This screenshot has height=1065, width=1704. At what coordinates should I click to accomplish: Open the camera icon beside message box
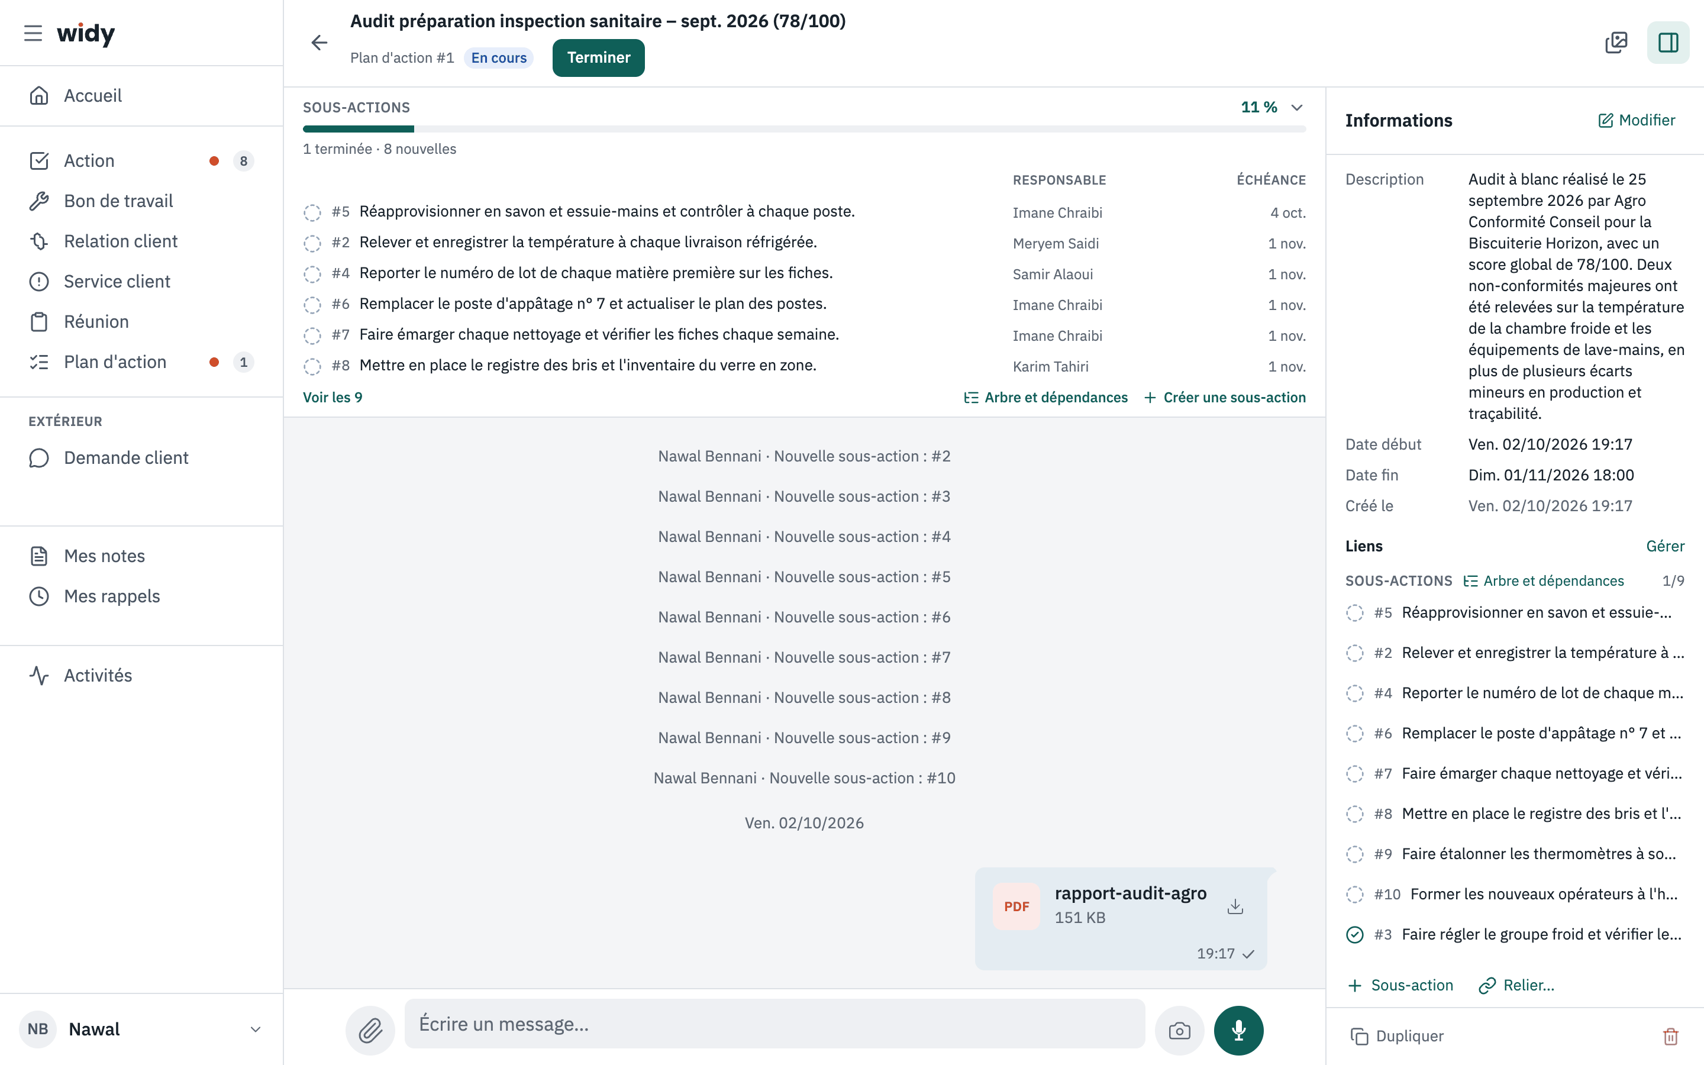pos(1179,1031)
